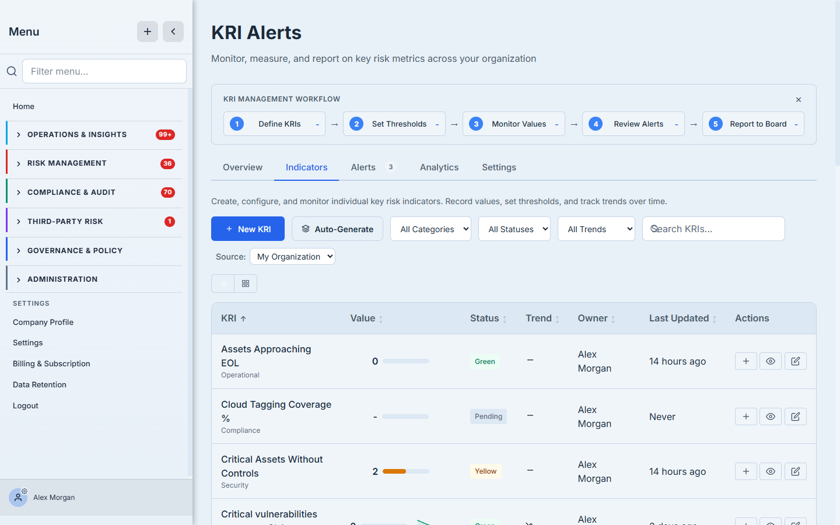Click Alex Morgan user avatar icon
This screenshot has width=840, height=525.
click(x=18, y=498)
